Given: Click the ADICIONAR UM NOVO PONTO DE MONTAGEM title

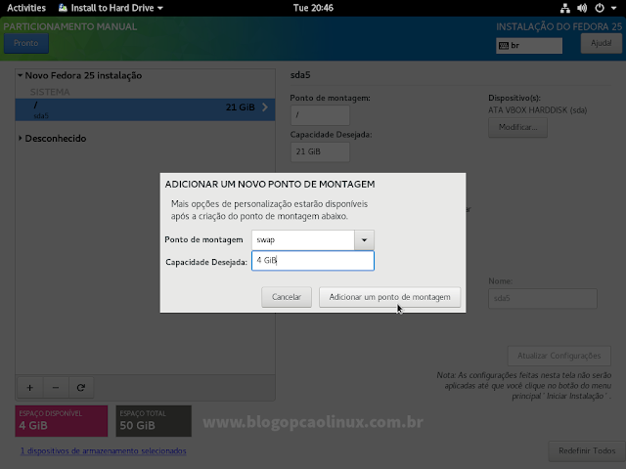Looking at the screenshot, I should click(270, 185).
